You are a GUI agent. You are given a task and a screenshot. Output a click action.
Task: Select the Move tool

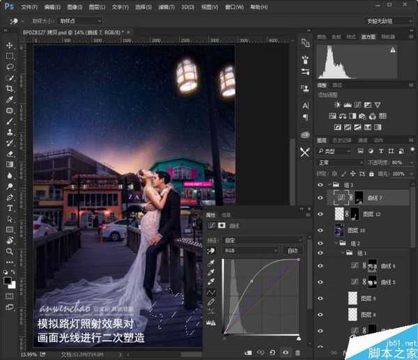pyautogui.click(x=10, y=44)
